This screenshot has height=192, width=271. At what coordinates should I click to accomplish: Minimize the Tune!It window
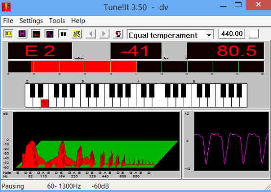[223, 6]
